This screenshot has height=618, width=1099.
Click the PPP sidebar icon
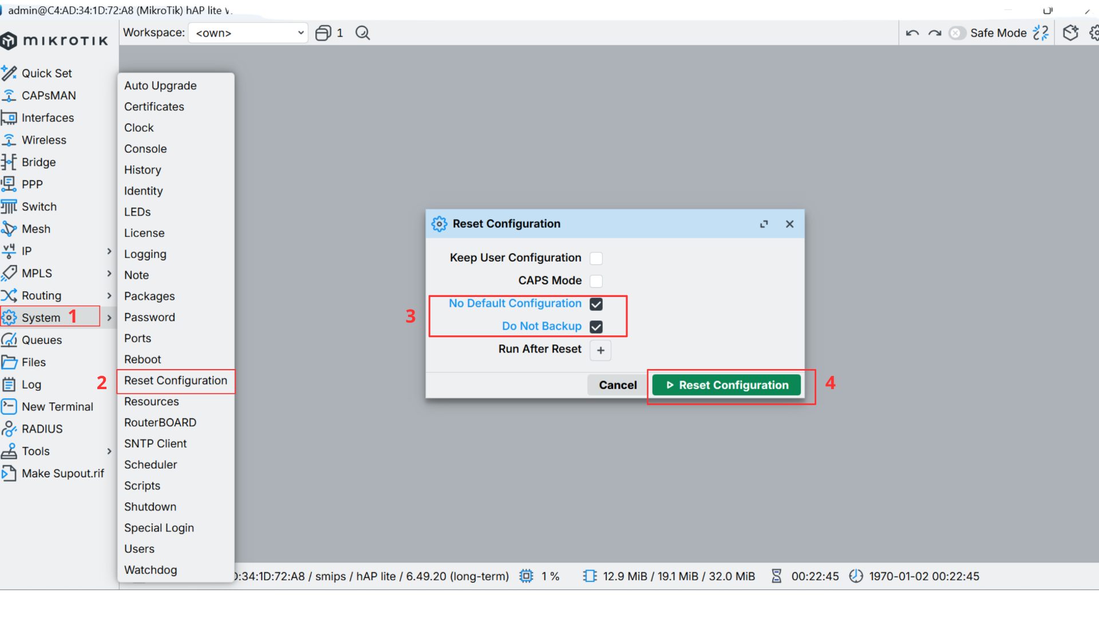(9, 184)
